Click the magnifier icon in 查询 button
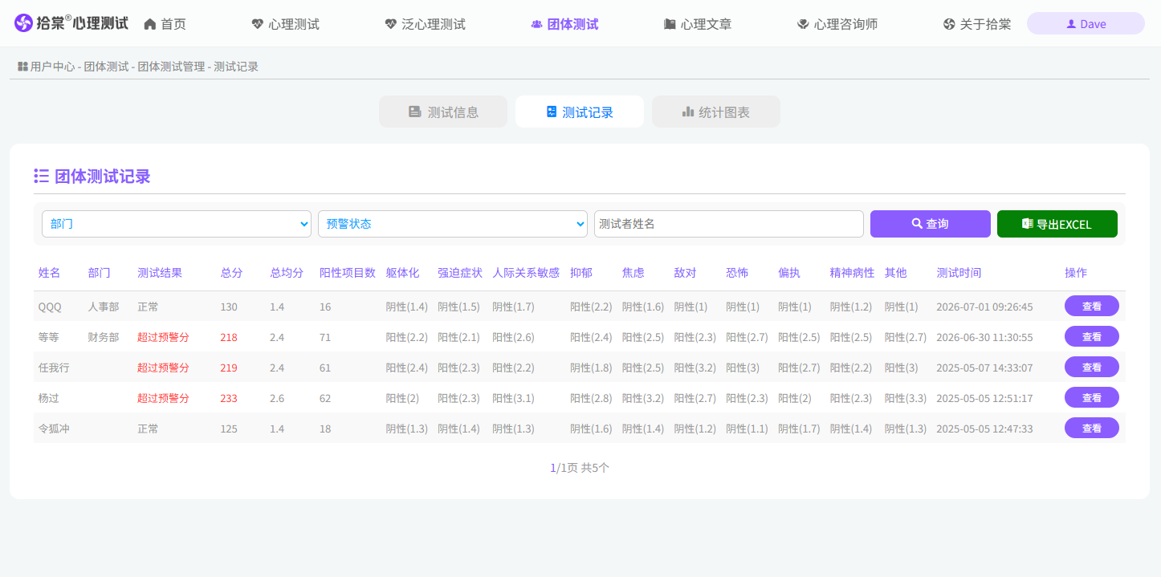Viewport: 1161px width, 577px height. pyautogui.click(x=917, y=224)
